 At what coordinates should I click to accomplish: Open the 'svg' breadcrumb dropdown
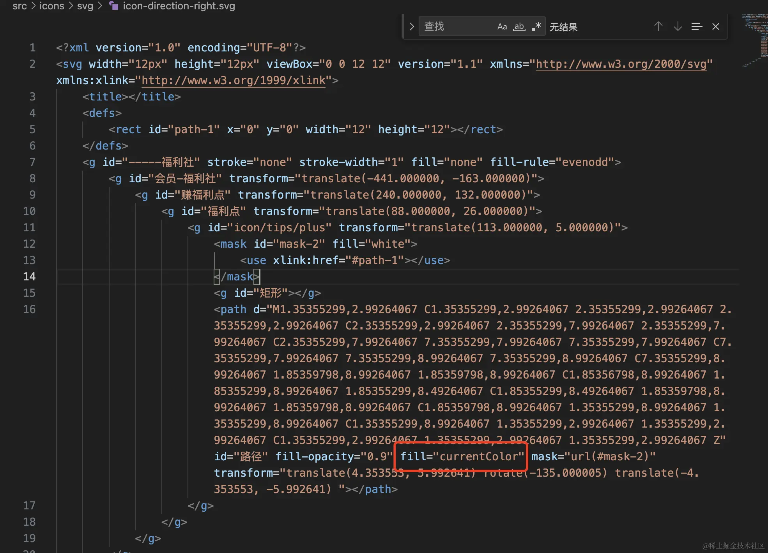pos(85,6)
